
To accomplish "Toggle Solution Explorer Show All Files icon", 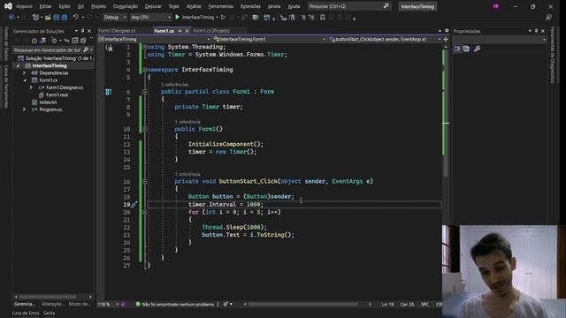I will 83,41.
